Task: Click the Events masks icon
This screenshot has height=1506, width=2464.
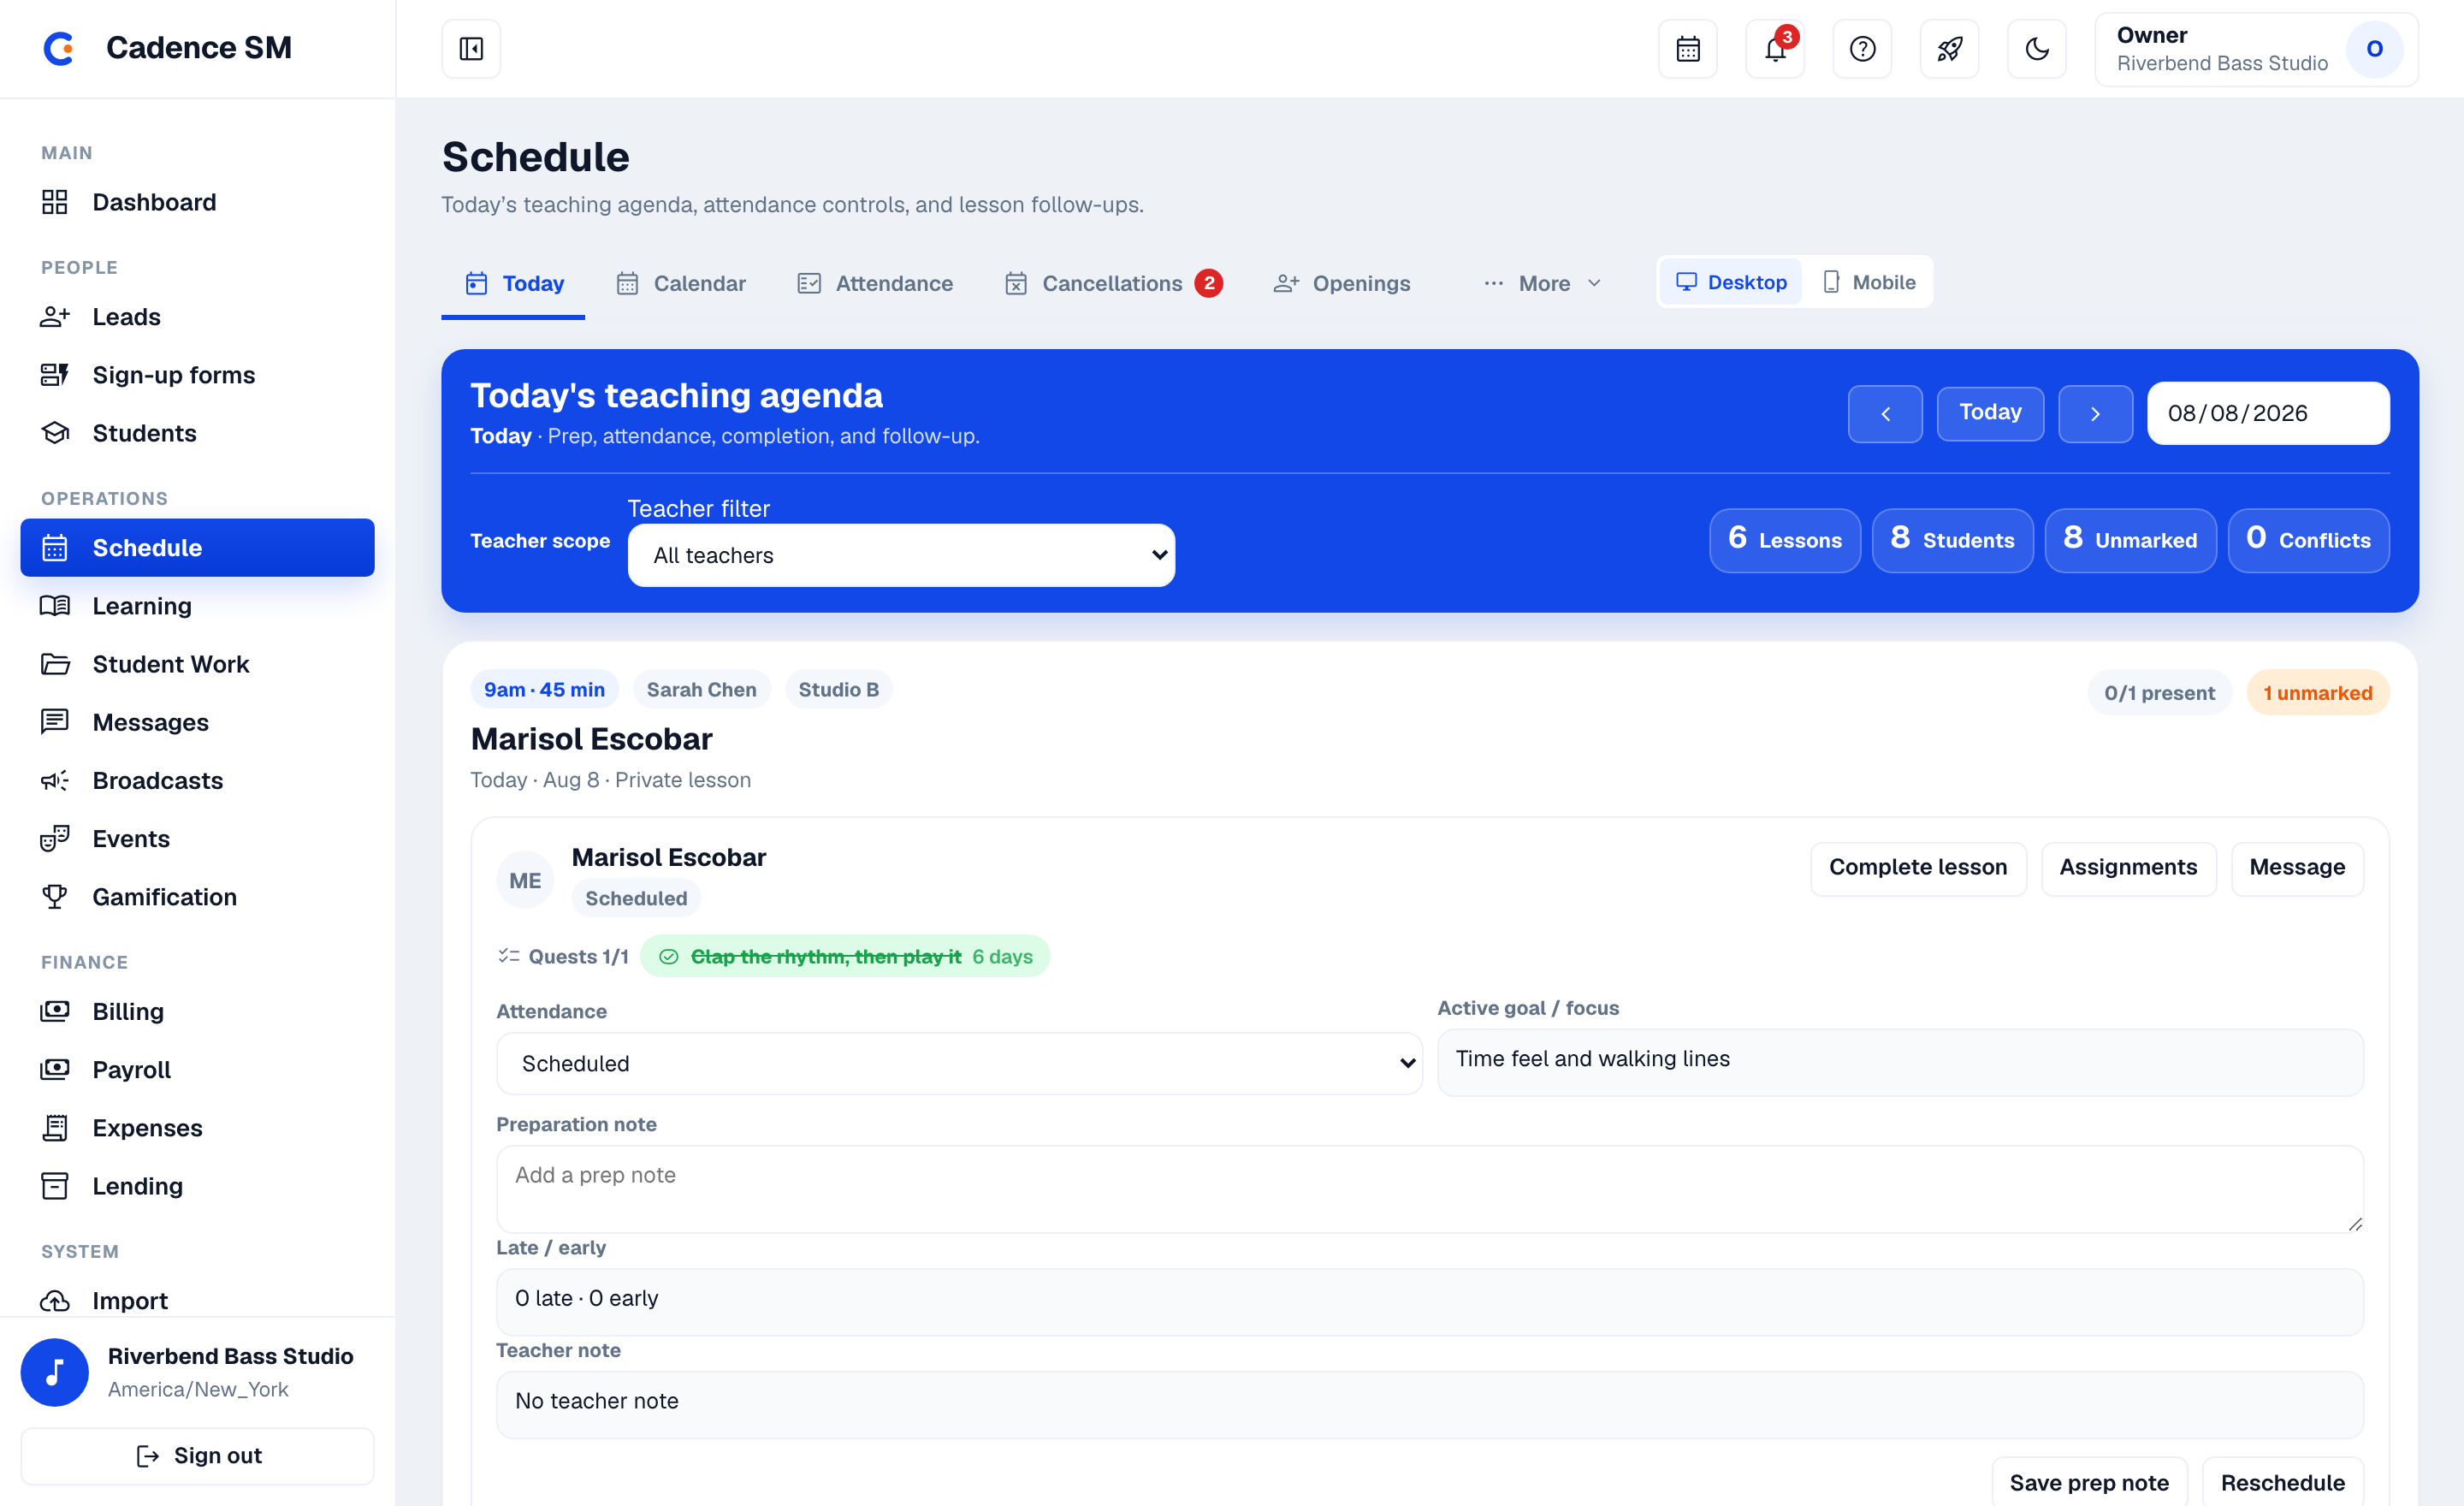Action: [55, 838]
